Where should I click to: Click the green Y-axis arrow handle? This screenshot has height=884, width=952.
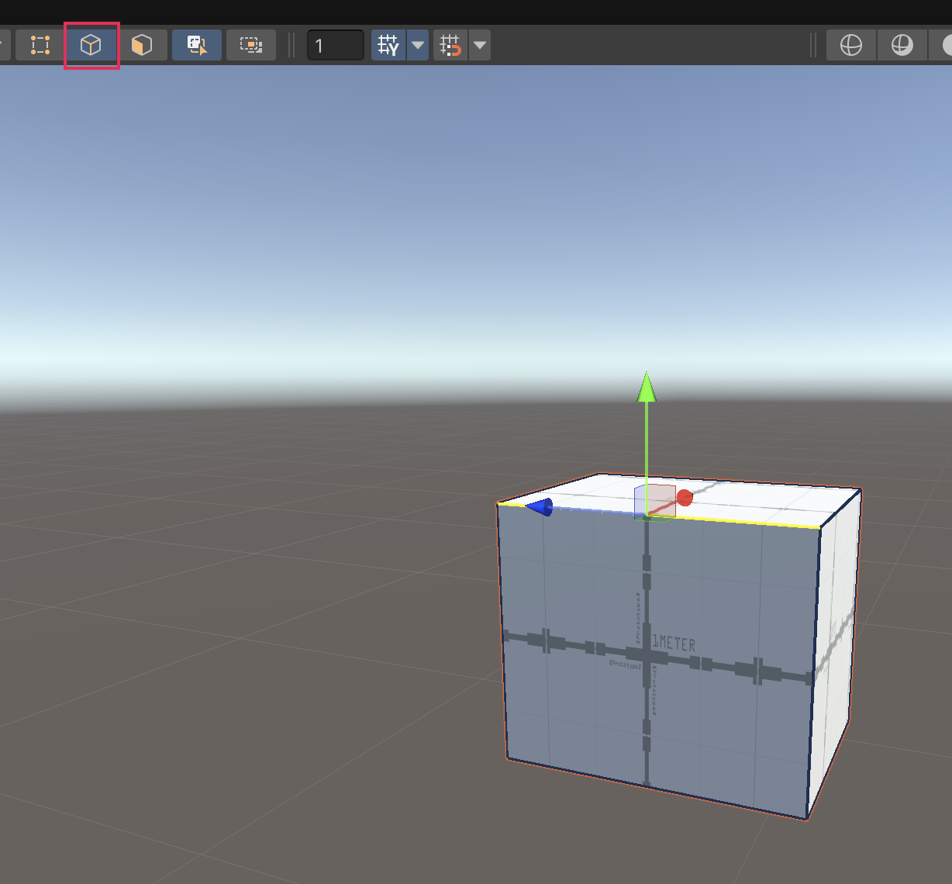(647, 388)
